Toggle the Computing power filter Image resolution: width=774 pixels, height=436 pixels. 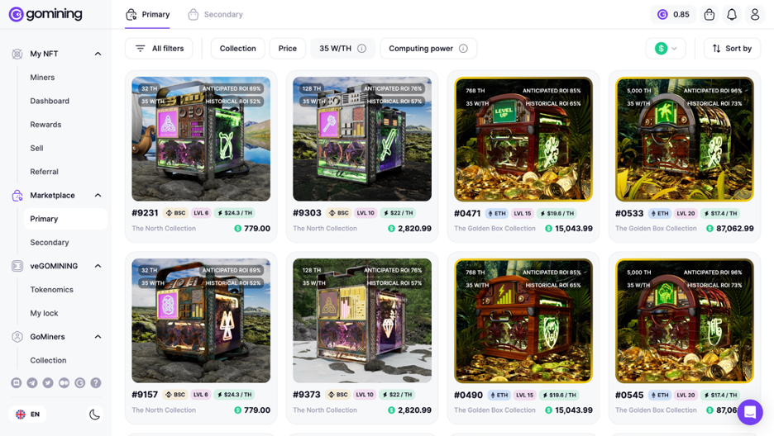tap(428, 48)
